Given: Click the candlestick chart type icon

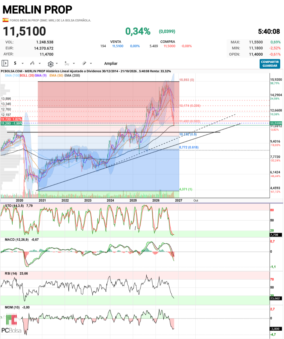Looking at the screenshot, I should 32,63.
